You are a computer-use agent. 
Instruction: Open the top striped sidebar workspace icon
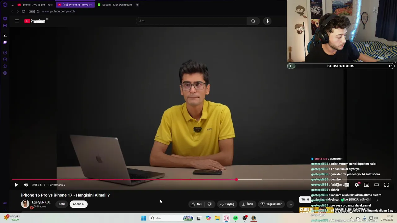[x=5, y=19]
